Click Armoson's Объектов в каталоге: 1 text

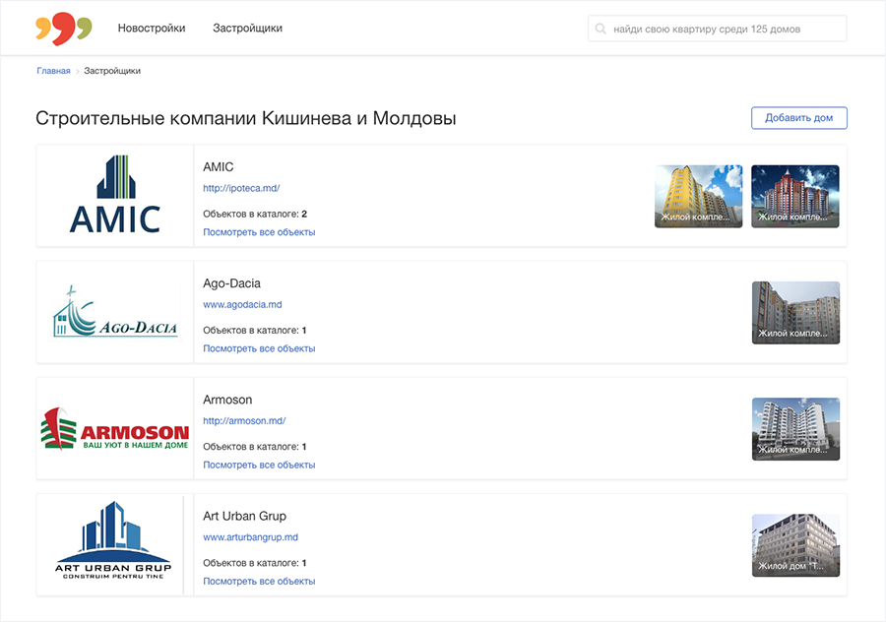click(x=255, y=447)
